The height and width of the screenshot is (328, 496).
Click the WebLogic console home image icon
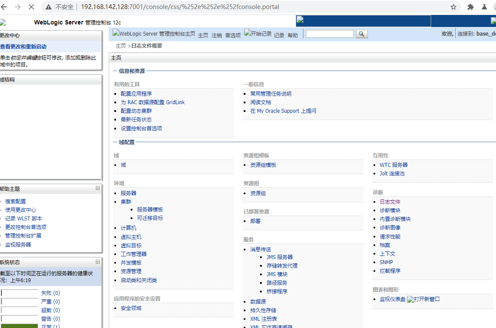pos(116,32)
